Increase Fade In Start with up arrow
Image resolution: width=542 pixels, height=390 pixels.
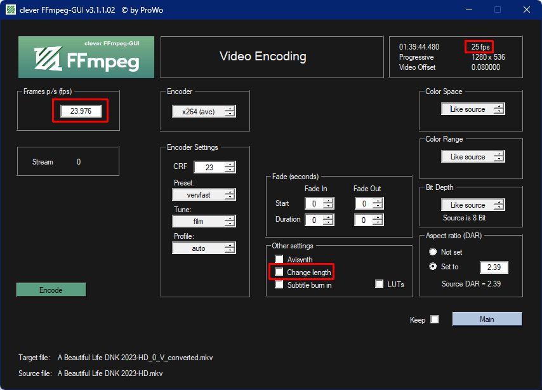click(328, 201)
